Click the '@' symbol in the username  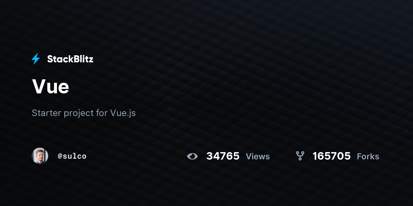(60, 156)
